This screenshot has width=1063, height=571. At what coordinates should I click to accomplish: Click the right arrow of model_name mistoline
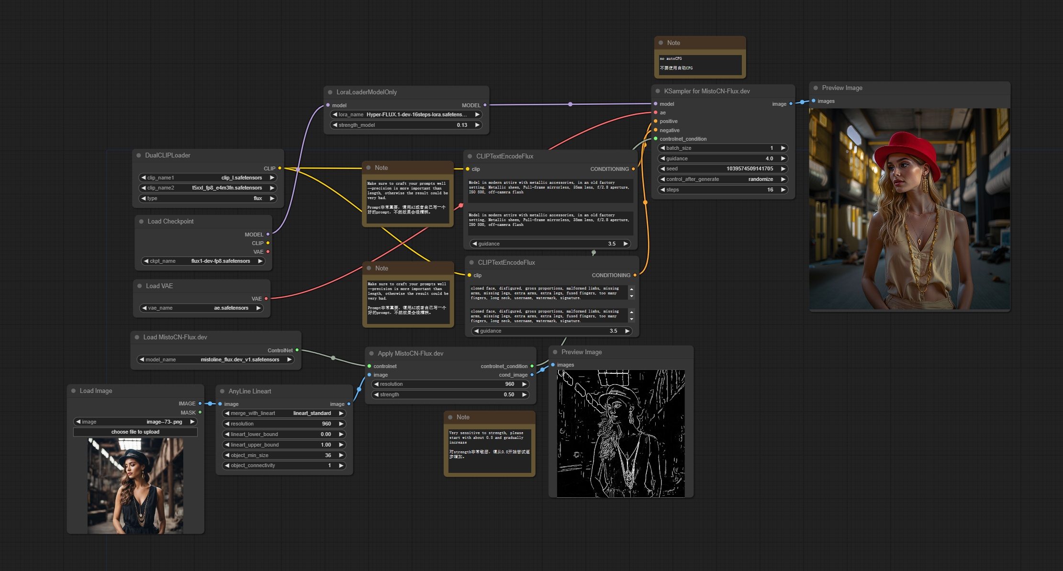[289, 359]
